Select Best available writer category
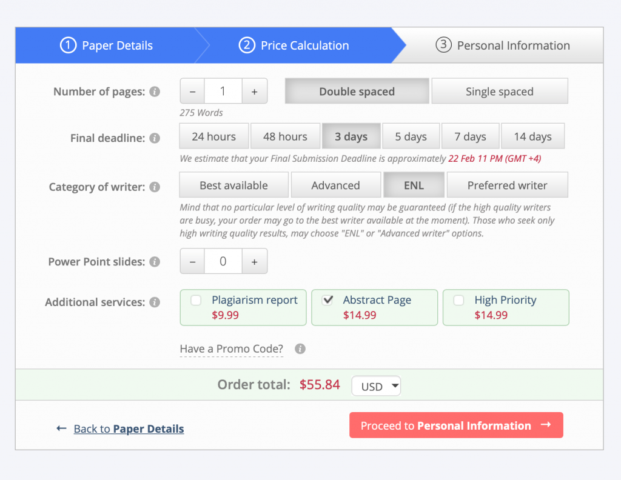 233,185
